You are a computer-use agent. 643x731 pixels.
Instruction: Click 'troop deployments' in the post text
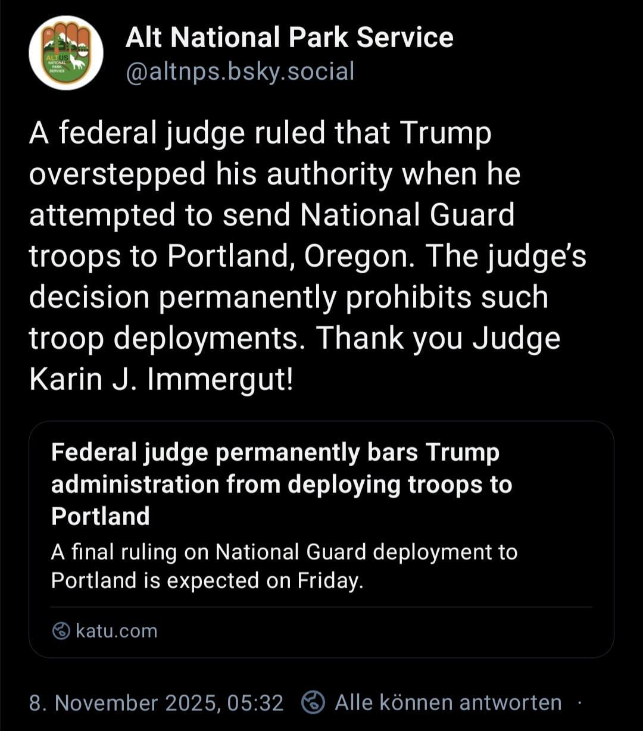(163, 338)
